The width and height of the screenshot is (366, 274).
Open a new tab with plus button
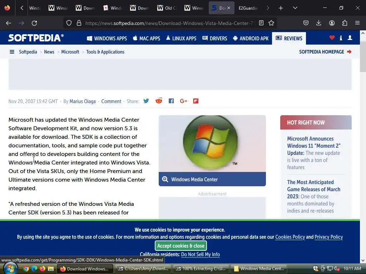point(281,8)
